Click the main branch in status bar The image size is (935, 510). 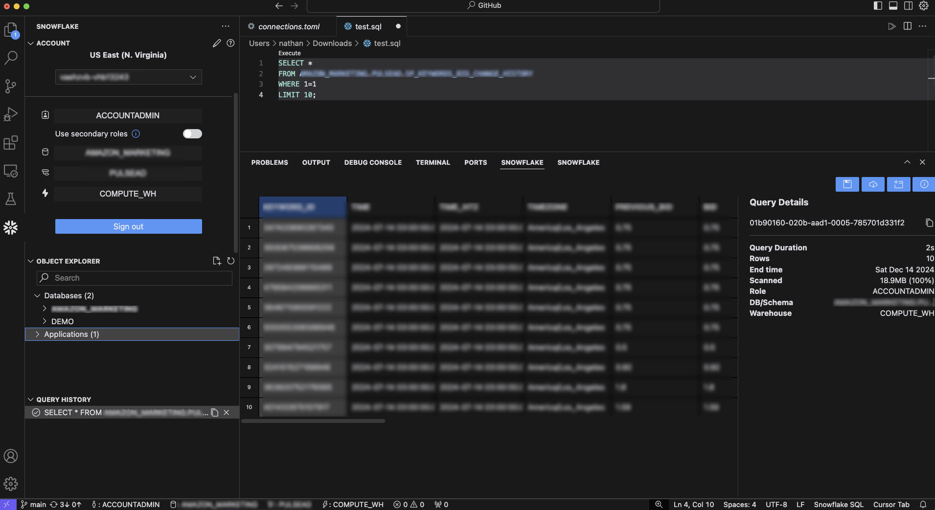[33, 505]
